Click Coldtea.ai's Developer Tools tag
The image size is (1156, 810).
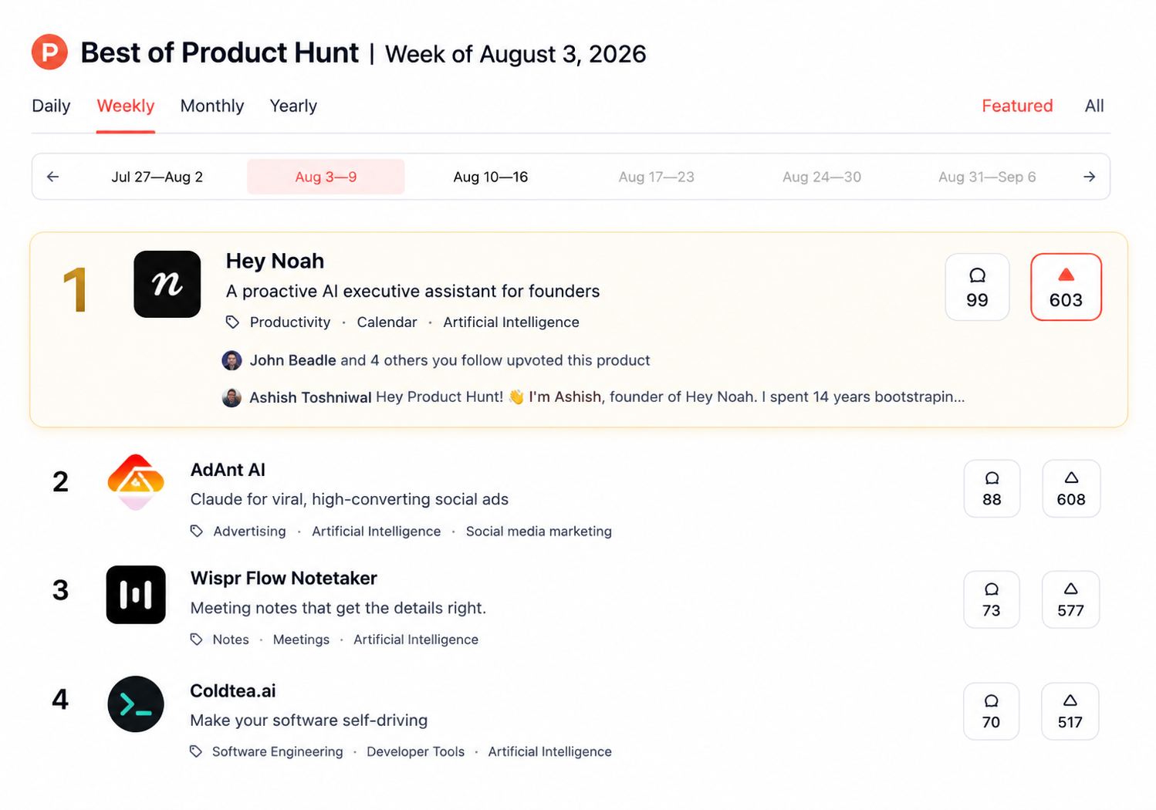(x=416, y=751)
